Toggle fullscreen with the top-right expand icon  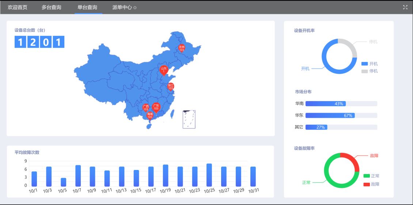coord(405,7)
